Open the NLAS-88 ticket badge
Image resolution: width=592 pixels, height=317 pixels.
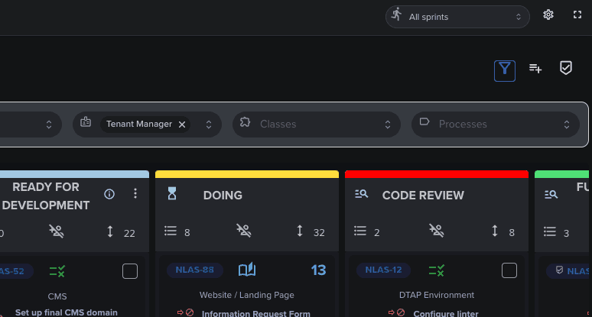click(195, 270)
